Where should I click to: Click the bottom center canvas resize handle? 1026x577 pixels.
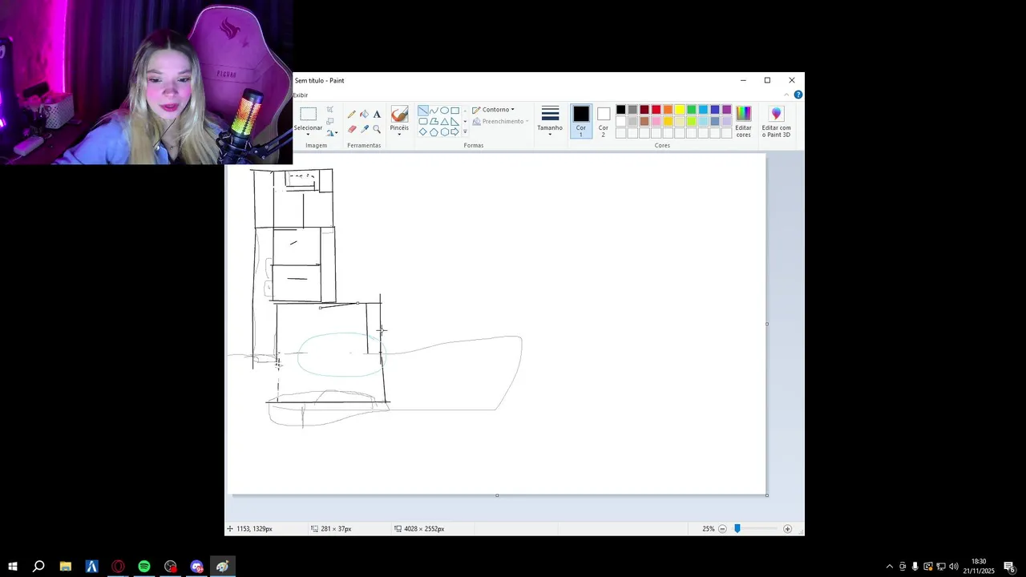click(x=497, y=495)
